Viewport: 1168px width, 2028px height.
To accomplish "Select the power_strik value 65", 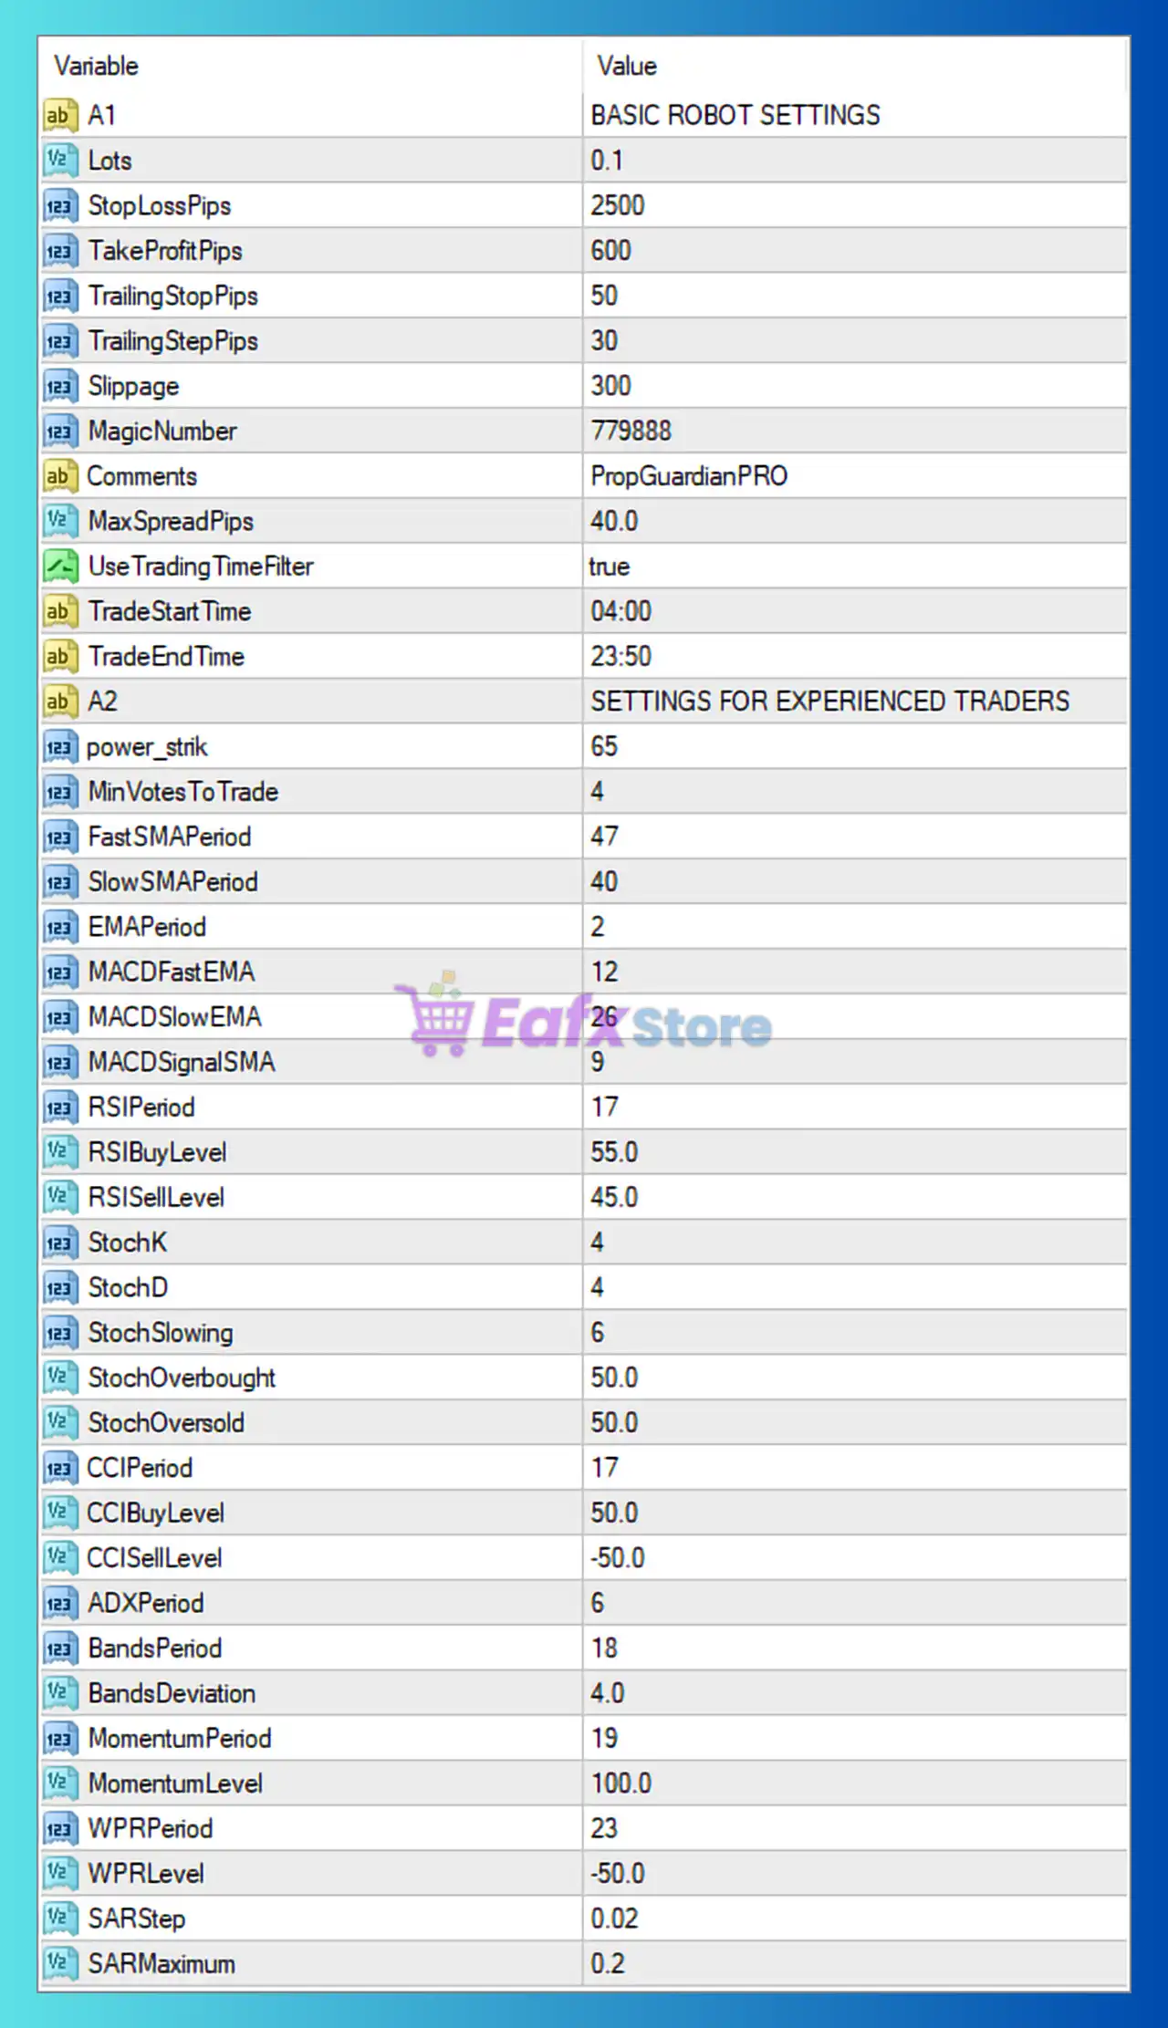I will 604,746.
